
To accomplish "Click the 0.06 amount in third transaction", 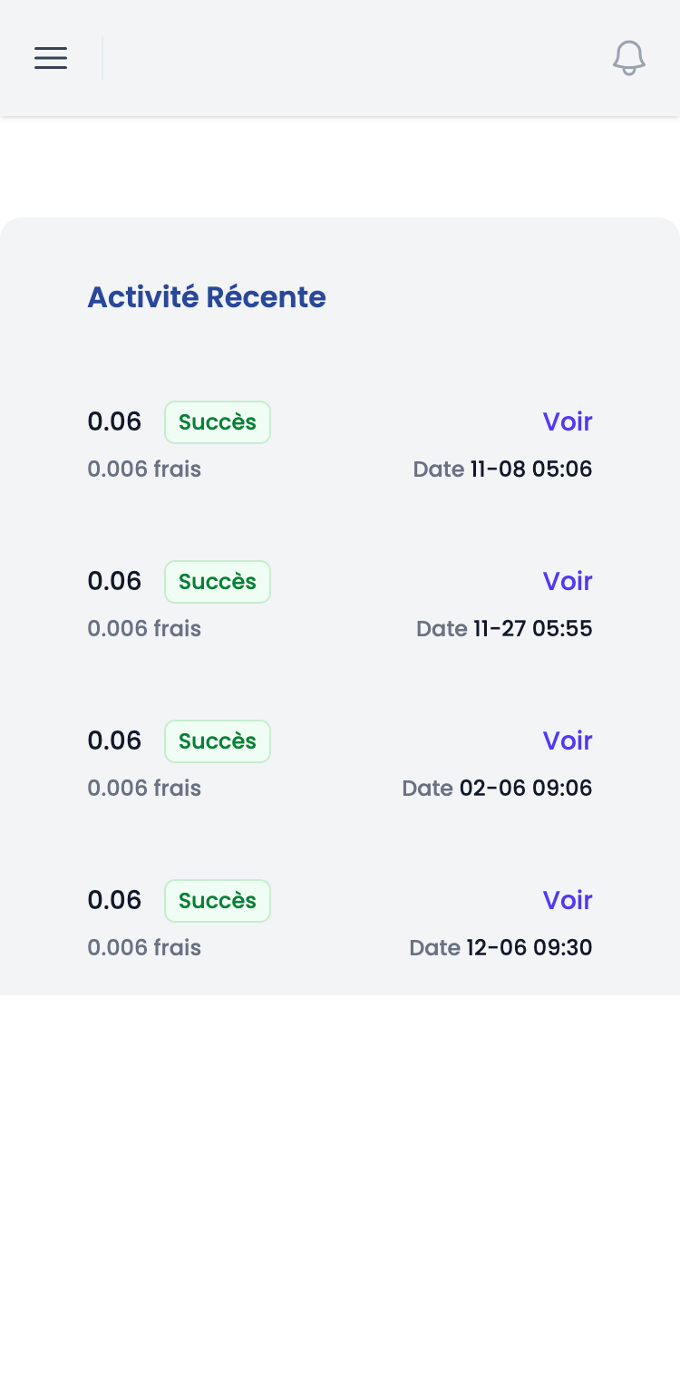I will tap(114, 741).
